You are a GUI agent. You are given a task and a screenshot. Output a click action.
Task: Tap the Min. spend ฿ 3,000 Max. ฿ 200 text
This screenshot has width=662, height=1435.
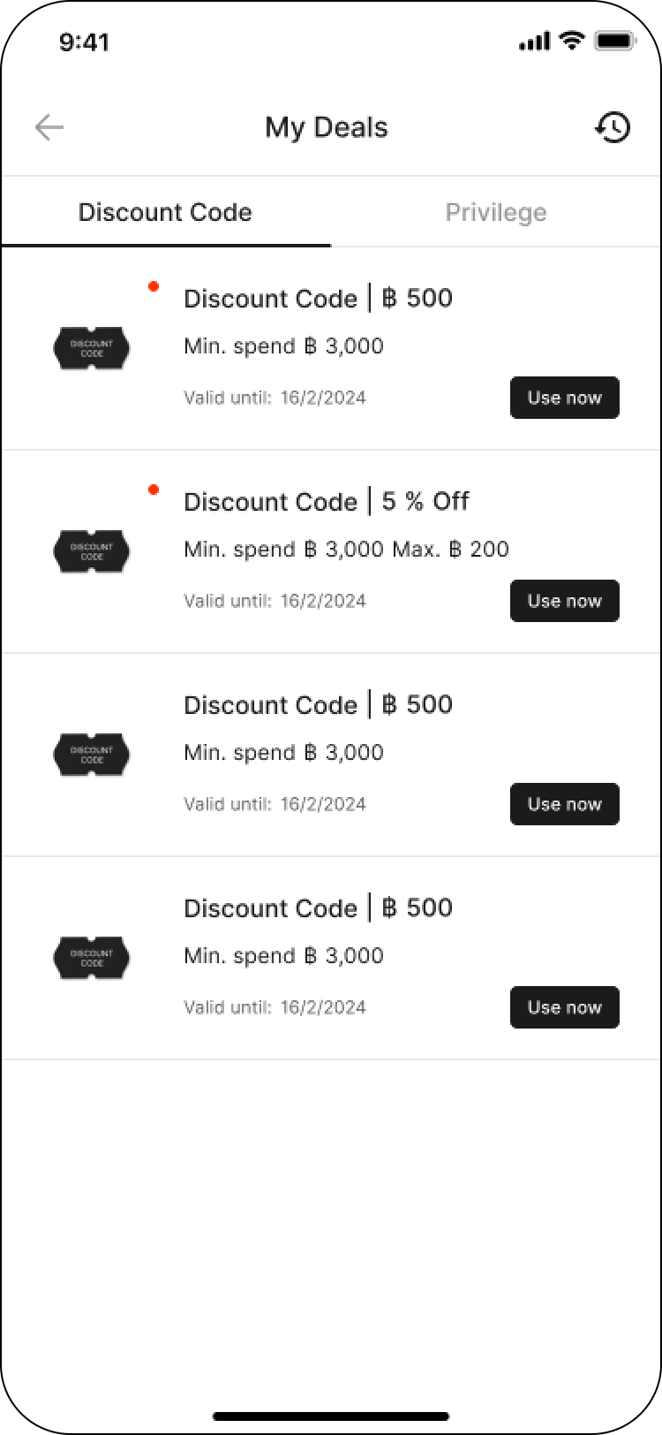click(346, 550)
